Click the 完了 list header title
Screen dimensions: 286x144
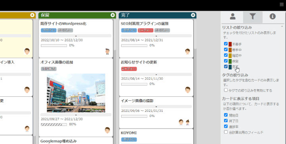pyautogui.click(x=125, y=15)
